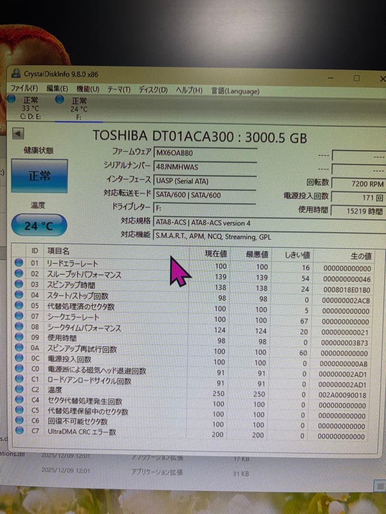Click the 7200 RPM rotation field
The image size is (386, 514).
click(x=359, y=184)
